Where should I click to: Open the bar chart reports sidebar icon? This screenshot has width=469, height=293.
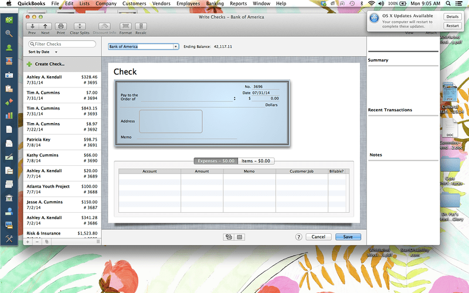(9, 115)
